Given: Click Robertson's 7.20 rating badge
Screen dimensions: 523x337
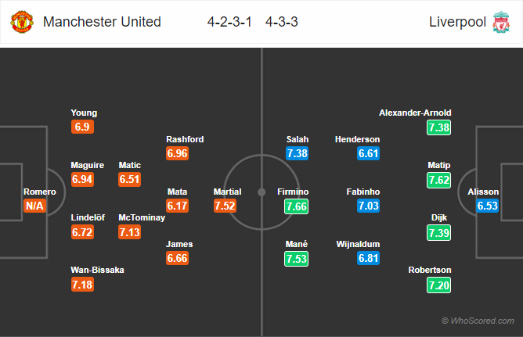Looking at the screenshot, I should (439, 285).
